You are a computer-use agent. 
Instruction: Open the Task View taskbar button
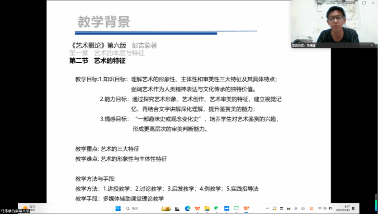point(177,208)
